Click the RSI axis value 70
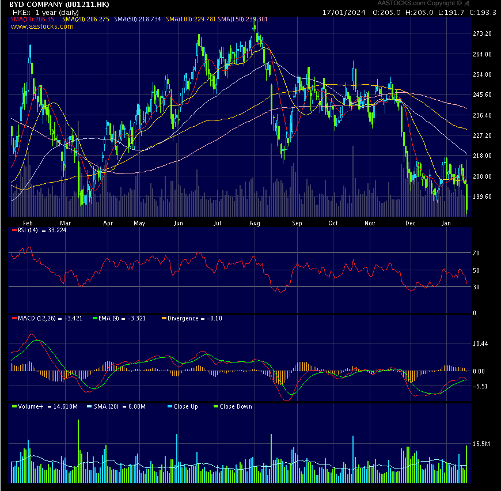501x491 pixels. pyautogui.click(x=476, y=253)
